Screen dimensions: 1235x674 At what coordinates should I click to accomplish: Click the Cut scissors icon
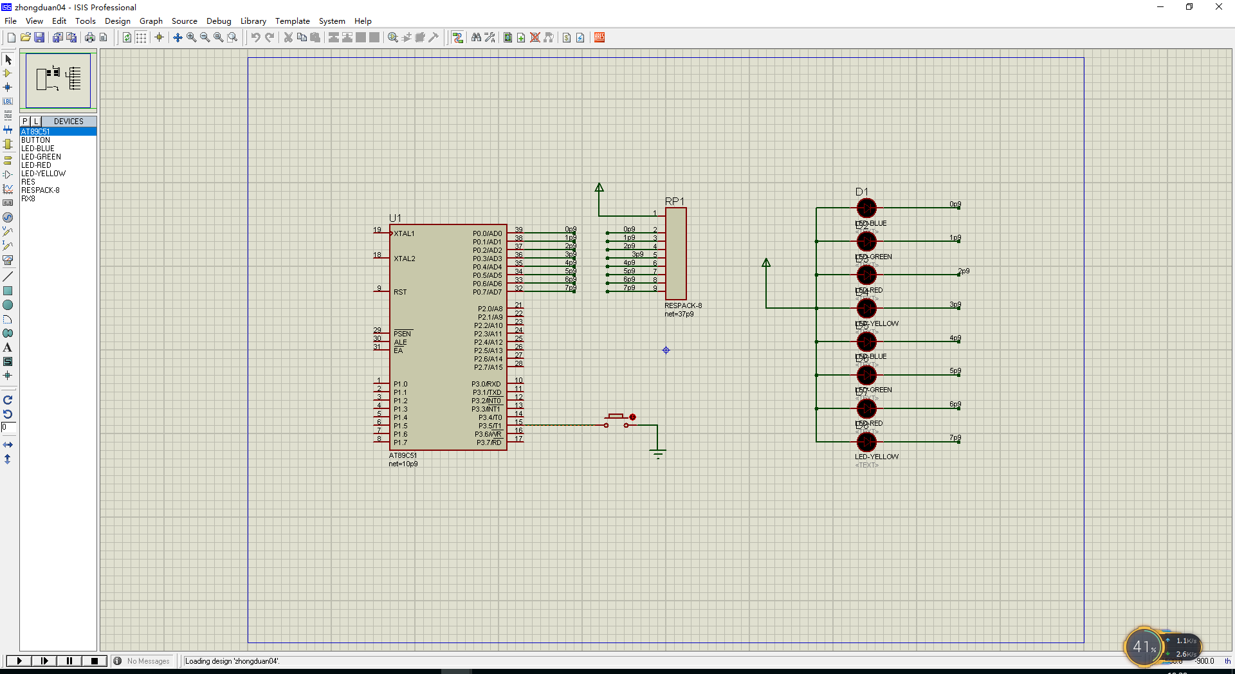(288, 37)
